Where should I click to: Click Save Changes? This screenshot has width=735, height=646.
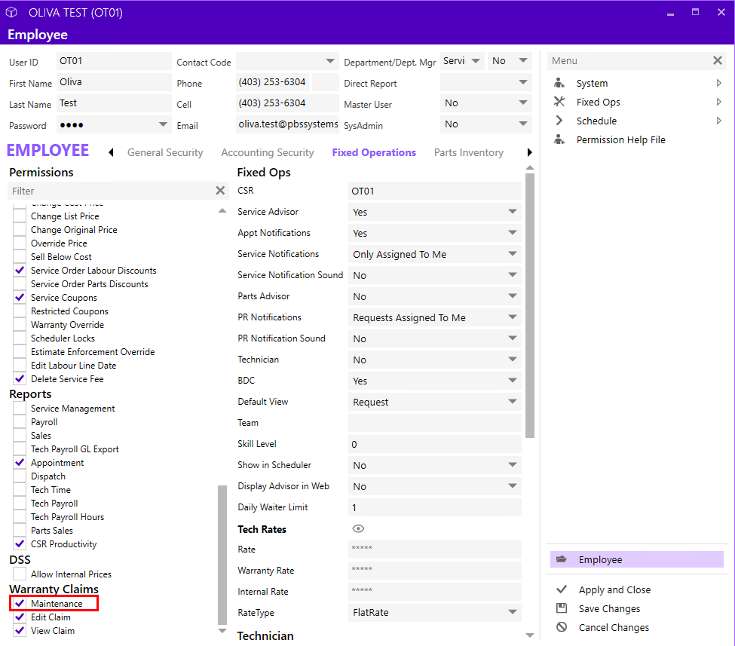coord(609,608)
